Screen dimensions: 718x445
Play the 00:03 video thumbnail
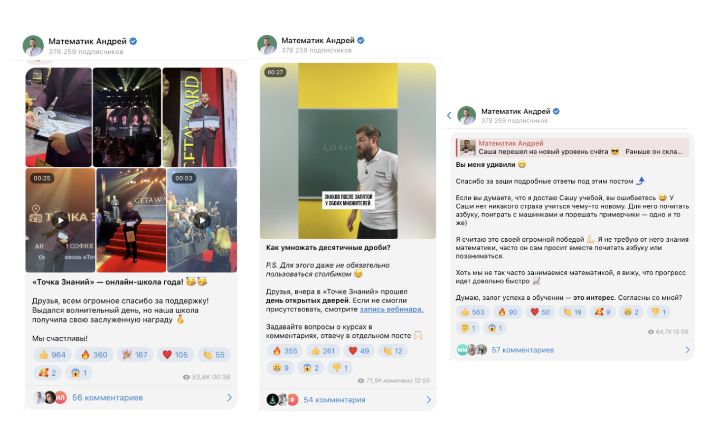(x=202, y=220)
